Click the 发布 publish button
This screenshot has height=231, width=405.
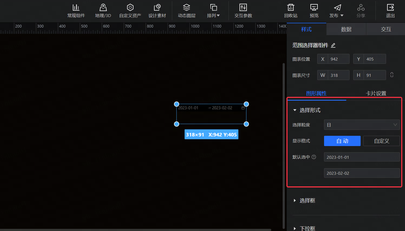pyautogui.click(x=336, y=11)
